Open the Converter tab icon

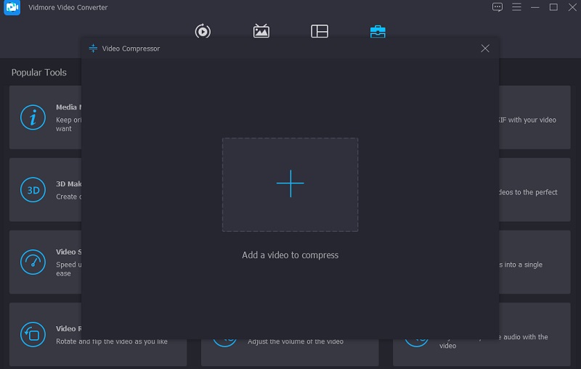pyautogui.click(x=203, y=31)
